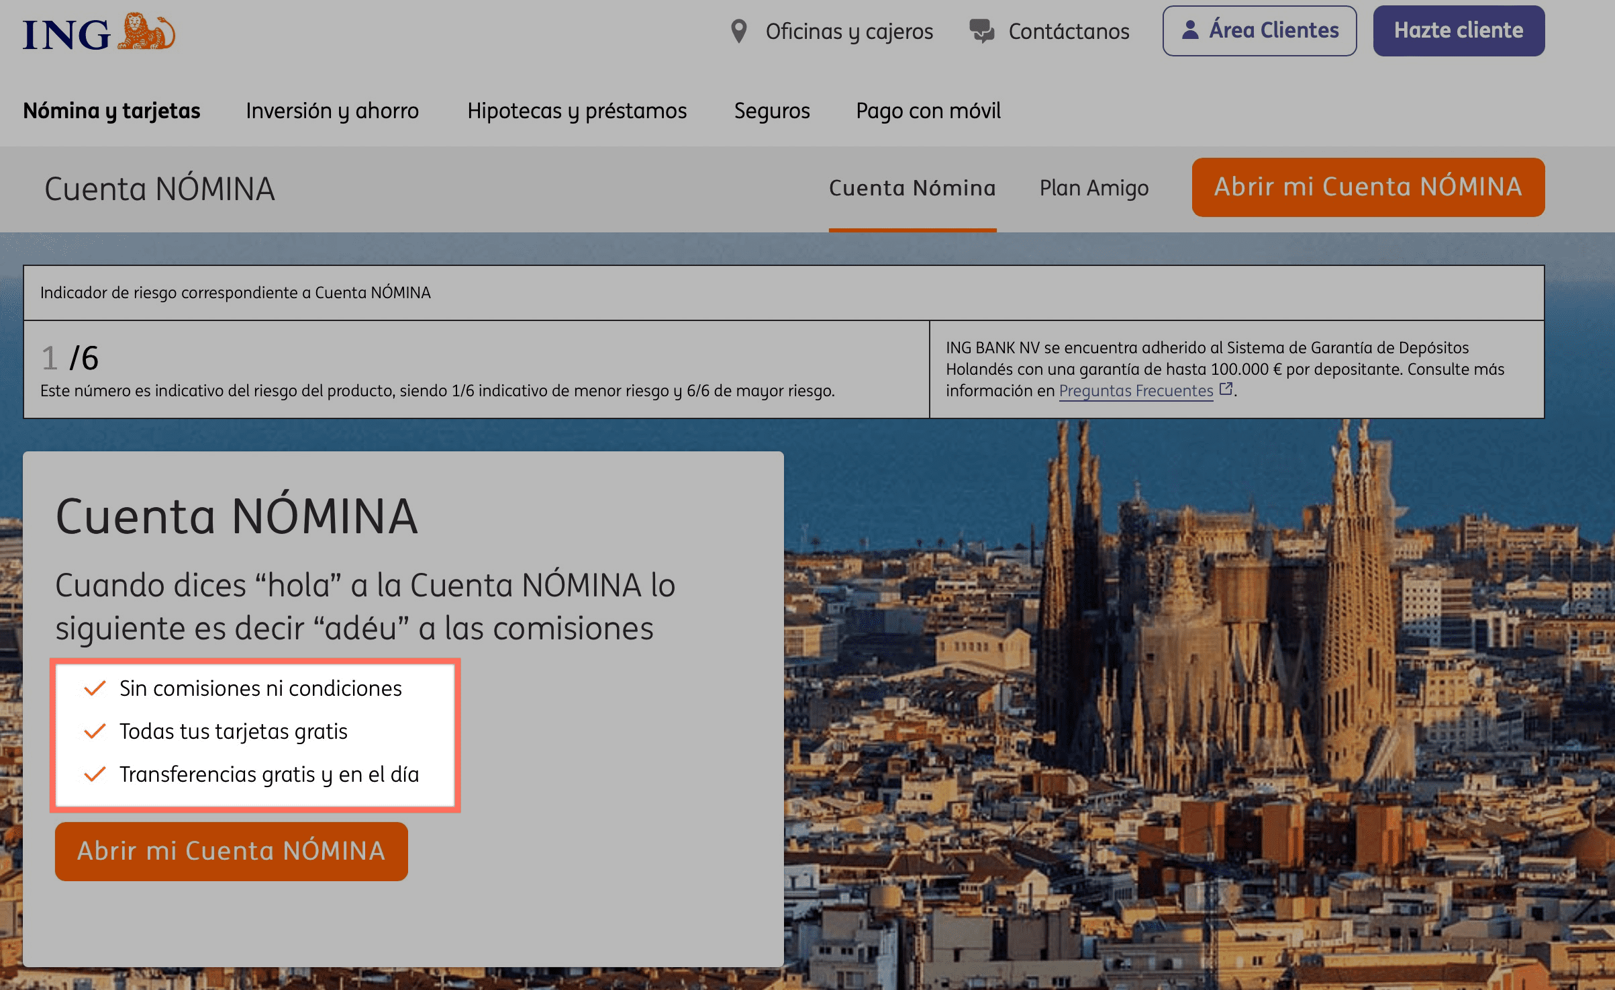Open Hipotecas y préstamos menu
The image size is (1615, 990).
tap(577, 111)
